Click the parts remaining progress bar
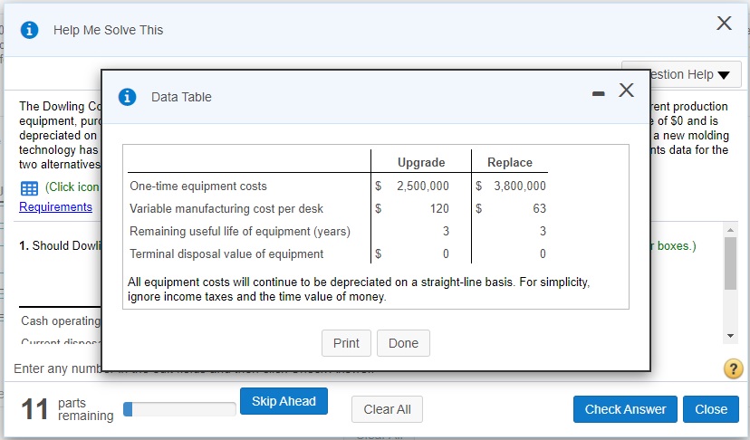 tap(179, 409)
